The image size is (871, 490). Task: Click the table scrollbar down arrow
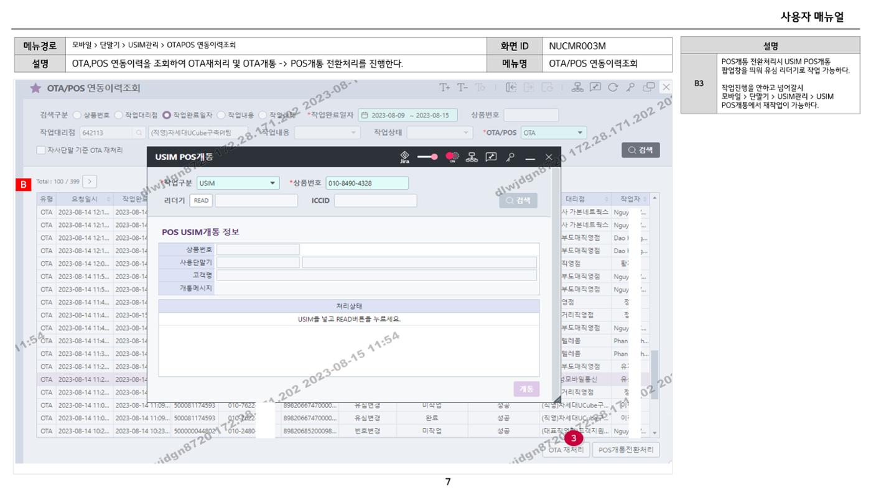654,432
